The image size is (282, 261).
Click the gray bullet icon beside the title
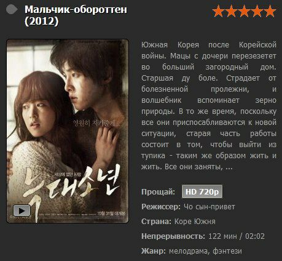click(x=12, y=10)
